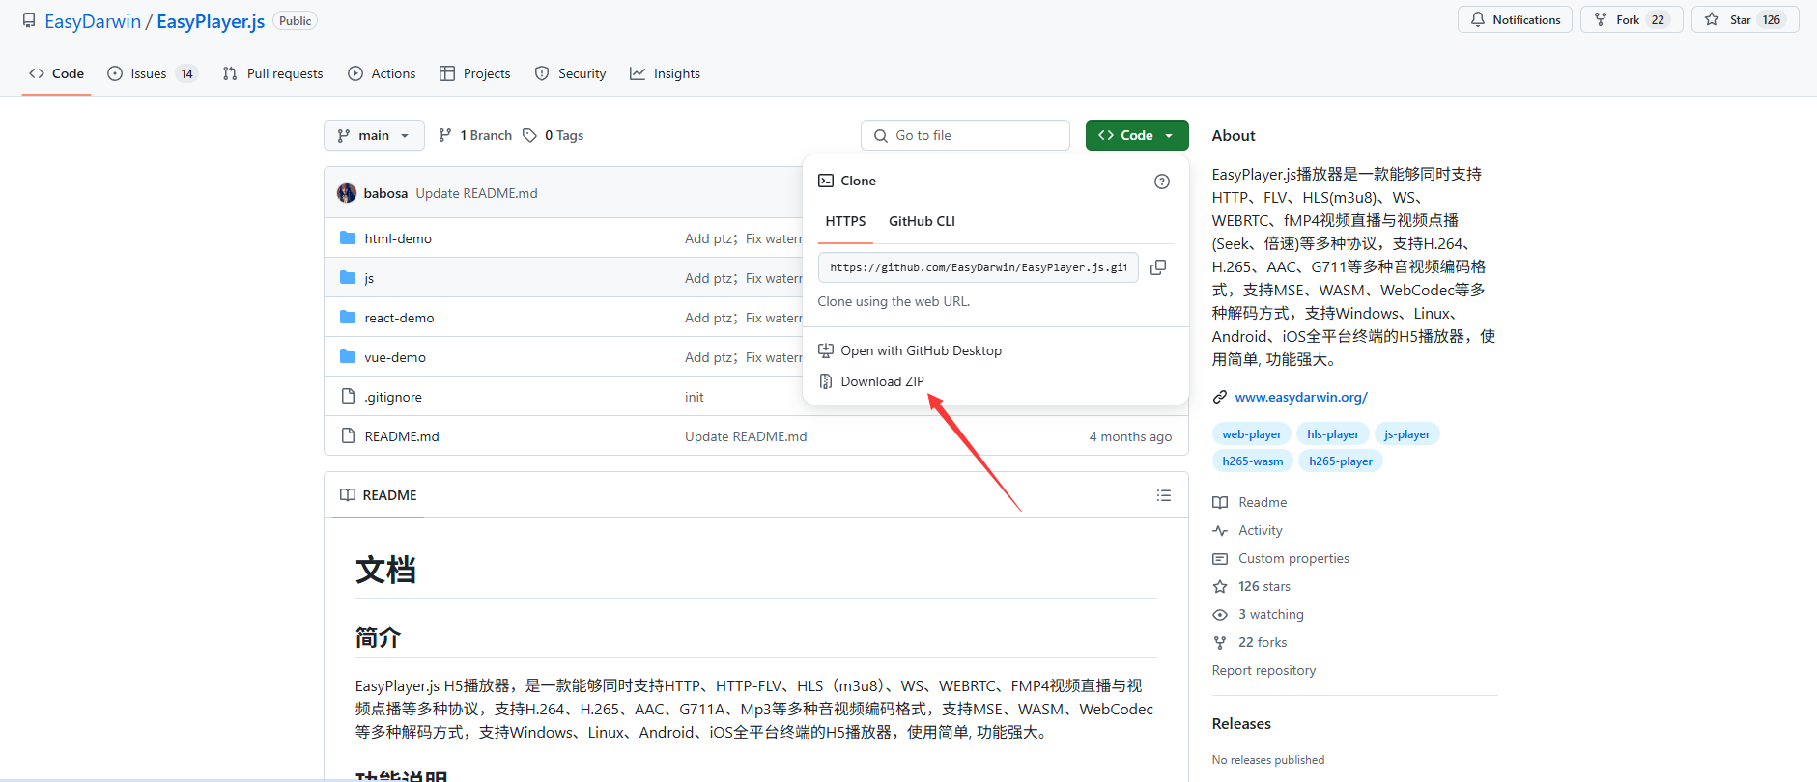Open the Custom properties sidebar link

tap(1281, 558)
